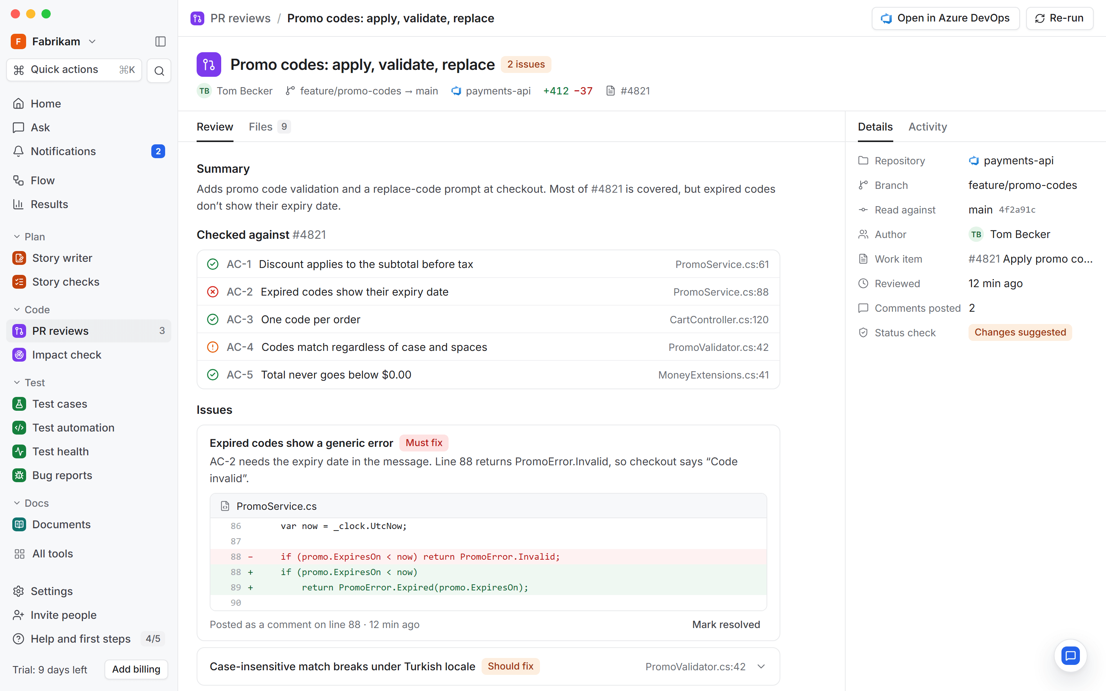Collapse the Test section

[29, 382]
